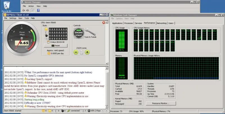
Task: Click the device panel scroll down arrow
Action: click(107, 64)
